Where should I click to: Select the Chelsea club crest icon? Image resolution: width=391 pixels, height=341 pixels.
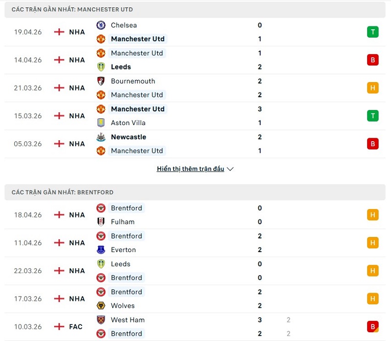coord(101,25)
